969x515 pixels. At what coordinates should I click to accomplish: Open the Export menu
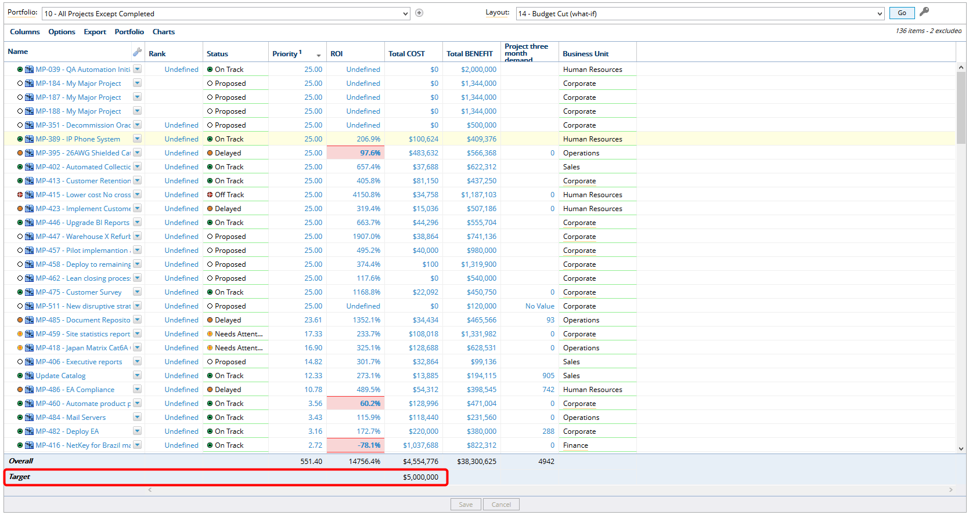click(x=95, y=32)
